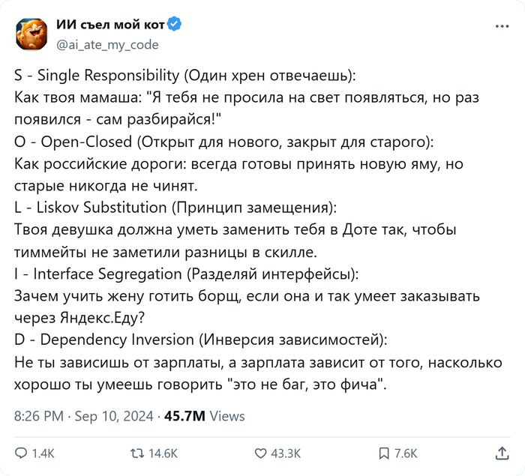Viewport: 525px width, 476px height.
Task: Open the ИИ съел мой кот profile name
Action: point(110,25)
